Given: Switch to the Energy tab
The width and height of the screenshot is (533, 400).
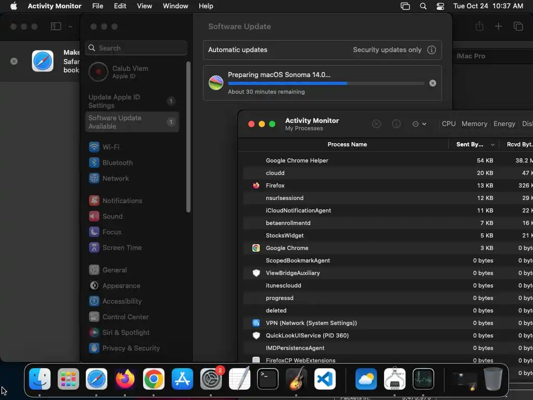Looking at the screenshot, I should click(504, 124).
